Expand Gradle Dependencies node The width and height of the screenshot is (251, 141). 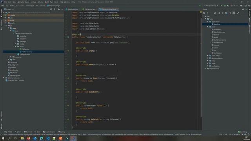tap(206, 69)
